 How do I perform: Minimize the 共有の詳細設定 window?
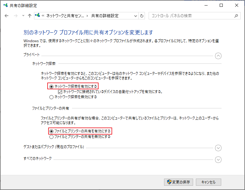click(206, 6)
